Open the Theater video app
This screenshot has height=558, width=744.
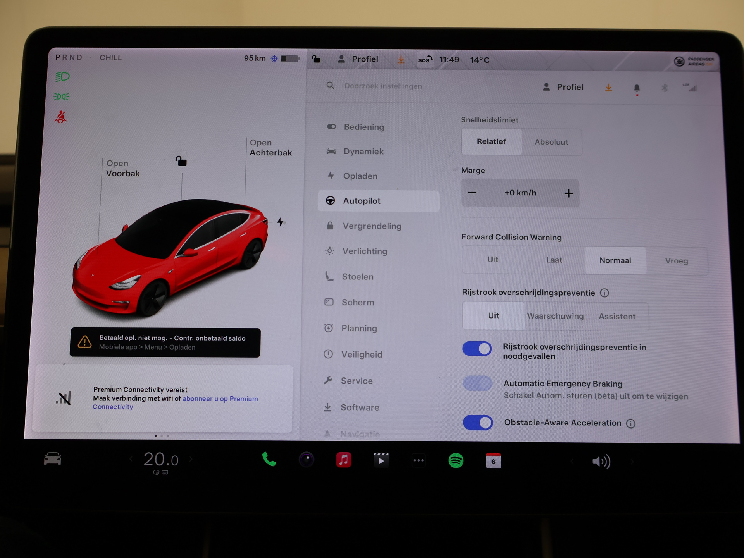pyautogui.click(x=381, y=460)
